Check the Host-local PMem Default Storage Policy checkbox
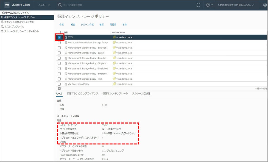Viewport: 268px width, 162px height. [59, 43]
